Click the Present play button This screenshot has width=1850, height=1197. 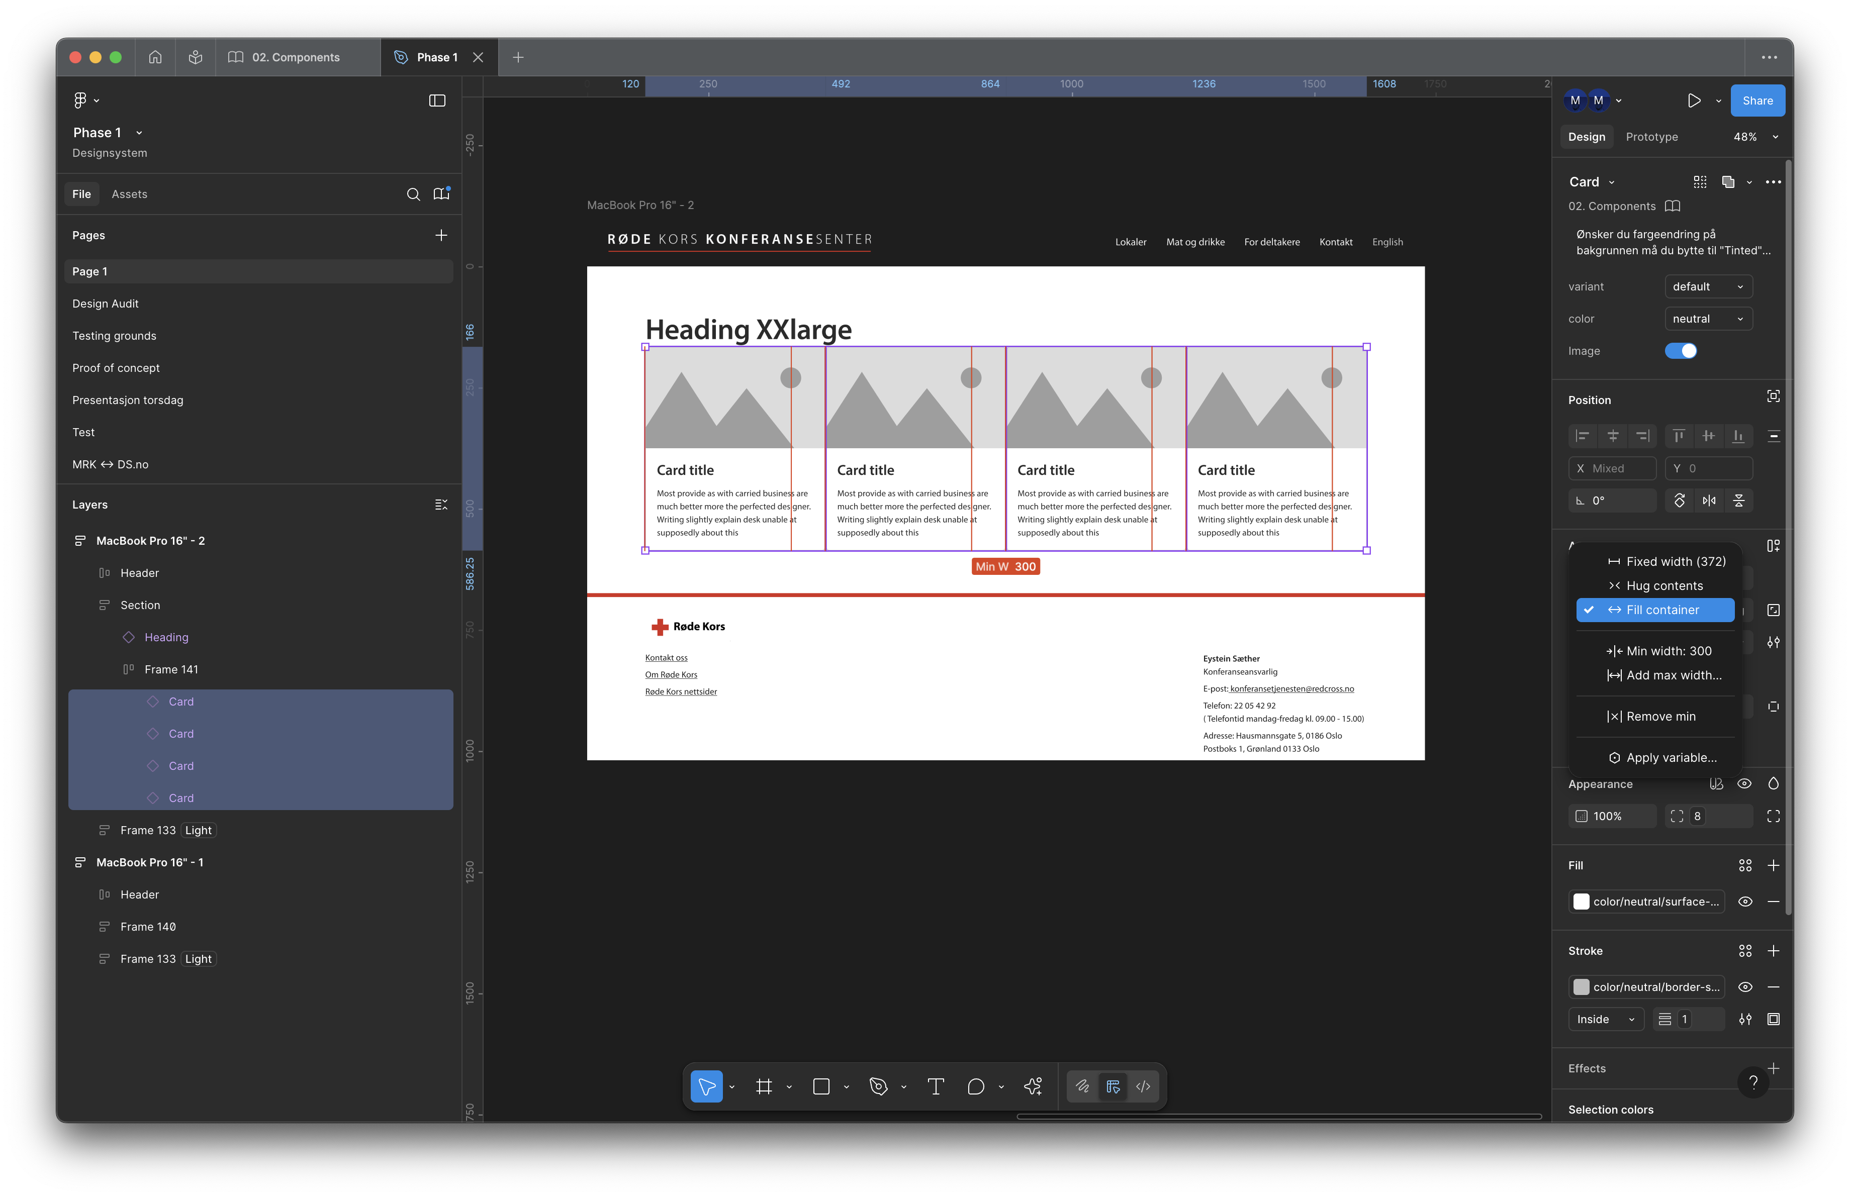[x=1694, y=100]
